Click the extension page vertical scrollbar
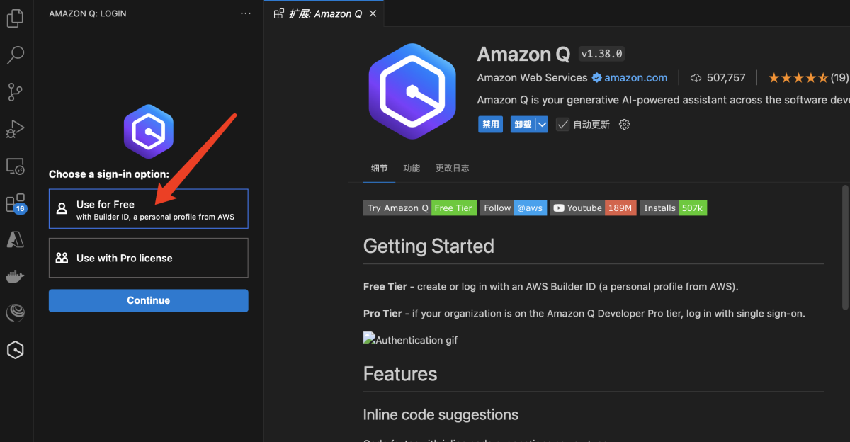 tap(844, 247)
